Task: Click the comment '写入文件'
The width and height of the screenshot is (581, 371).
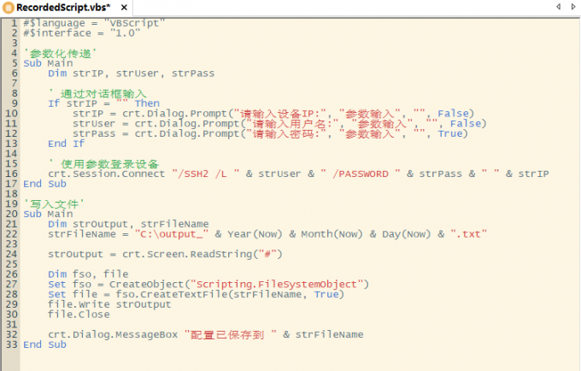Action: coord(54,204)
